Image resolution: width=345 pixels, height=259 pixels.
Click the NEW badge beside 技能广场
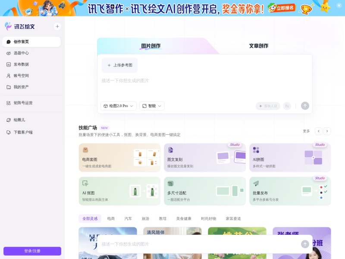click(x=104, y=128)
